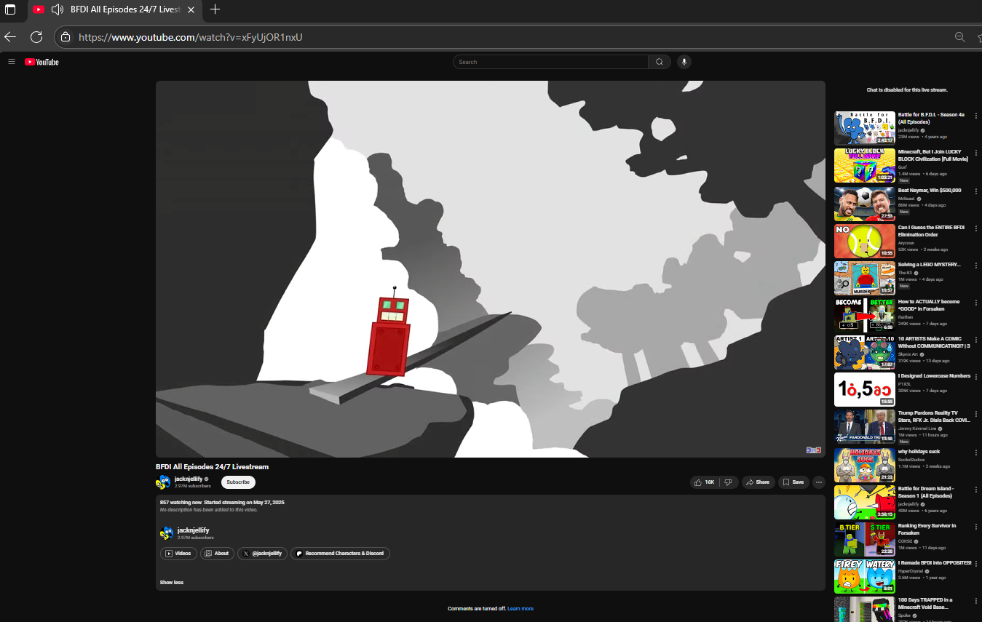
Task: Open more actions ellipsis beside Save
Action: 819,482
